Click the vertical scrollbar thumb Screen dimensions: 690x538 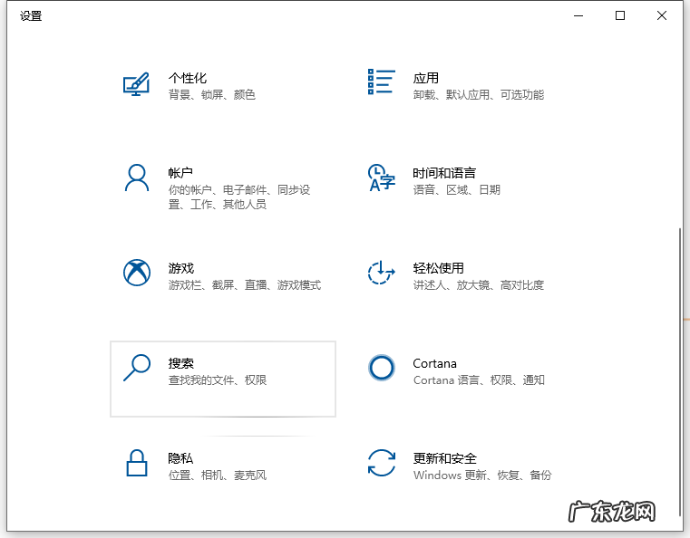coord(680,371)
